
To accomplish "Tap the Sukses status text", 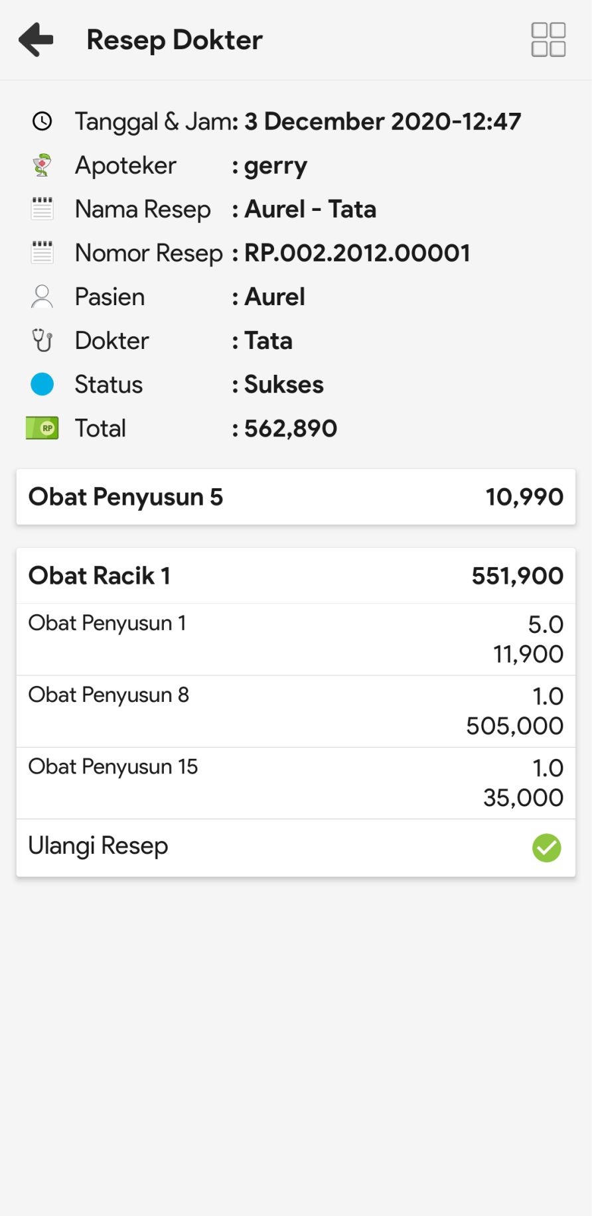I will pyautogui.click(x=284, y=384).
